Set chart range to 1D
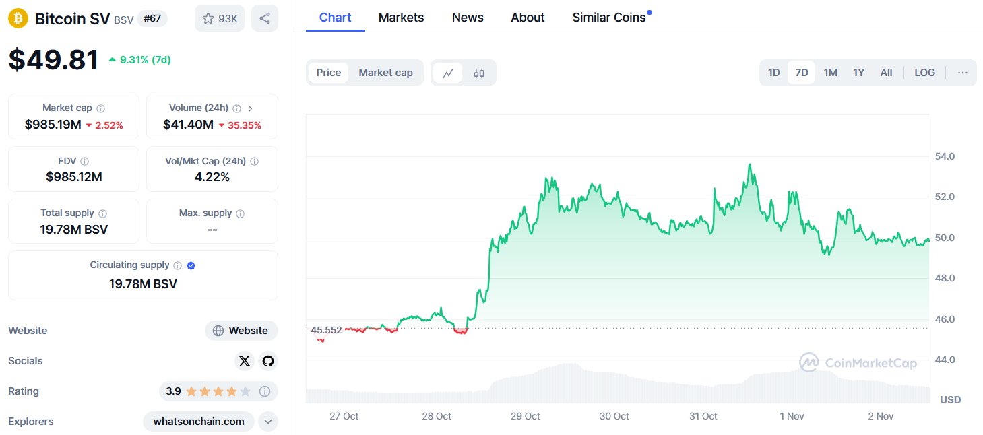Image resolution: width=983 pixels, height=435 pixels. tap(774, 73)
